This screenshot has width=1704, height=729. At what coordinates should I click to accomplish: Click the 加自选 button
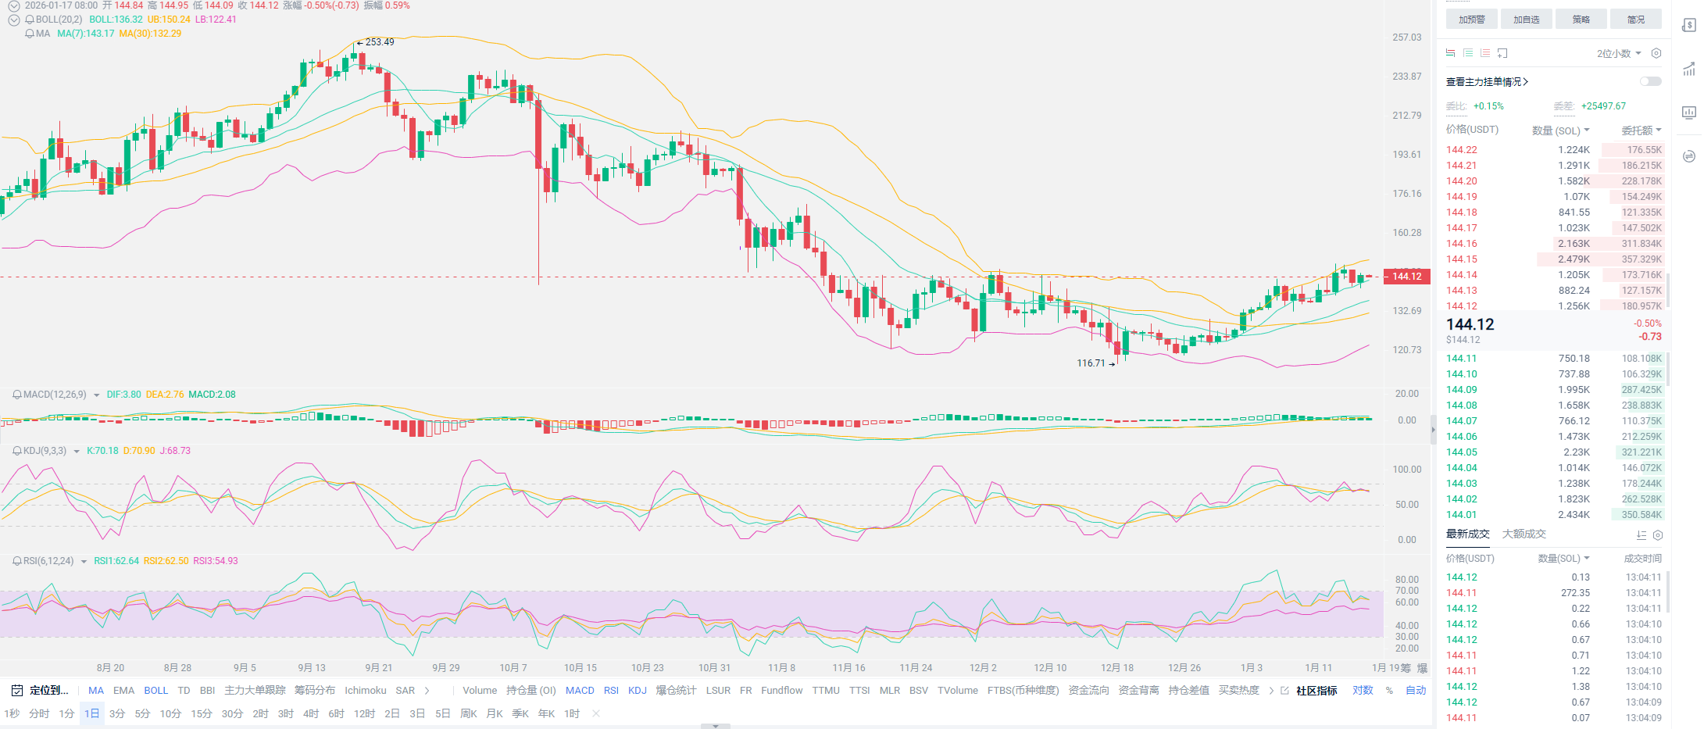point(1526,20)
